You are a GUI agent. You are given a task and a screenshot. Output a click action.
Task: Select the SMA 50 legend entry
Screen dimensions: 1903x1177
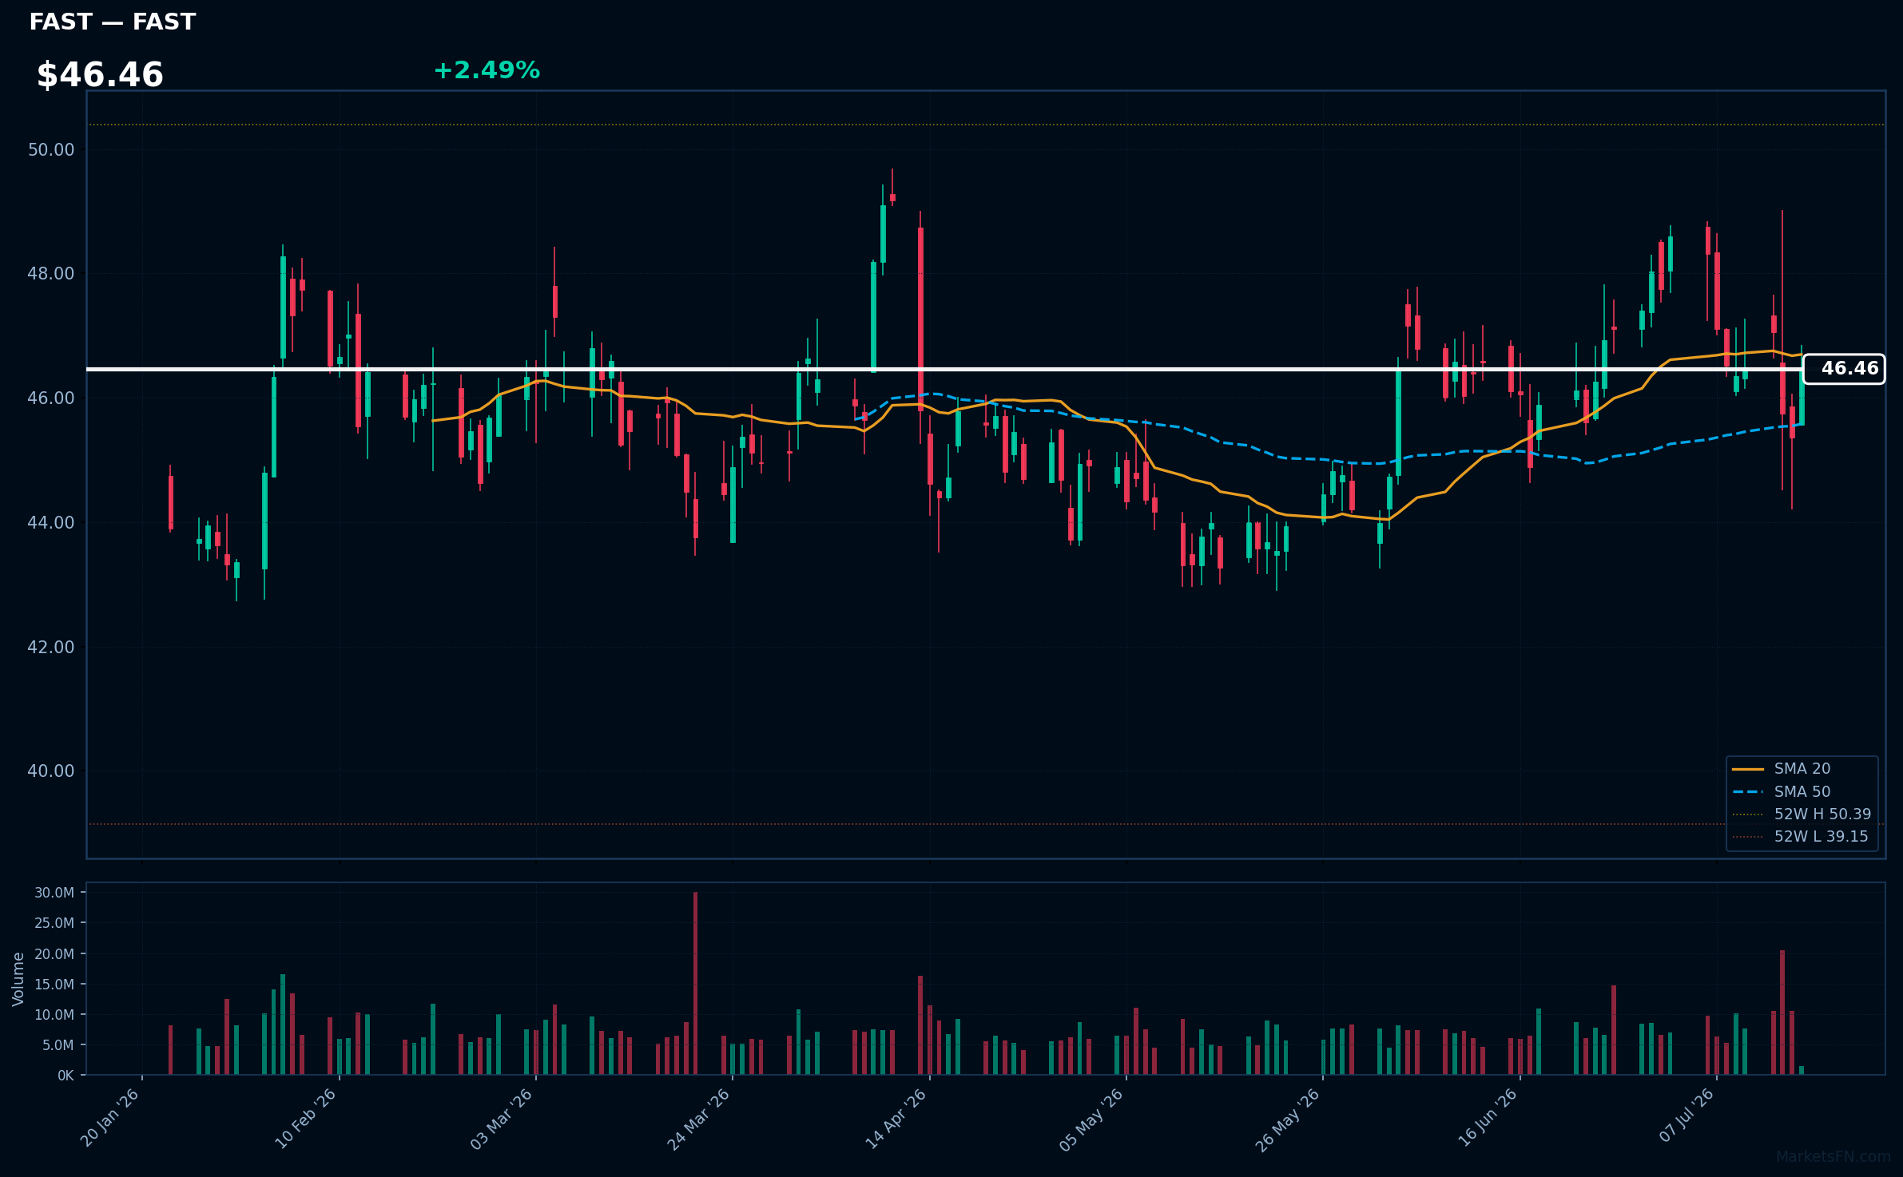point(1781,792)
